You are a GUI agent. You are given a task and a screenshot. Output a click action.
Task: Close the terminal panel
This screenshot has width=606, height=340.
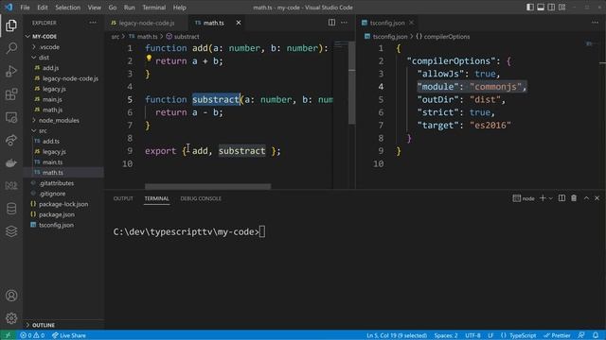[x=597, y=198]
